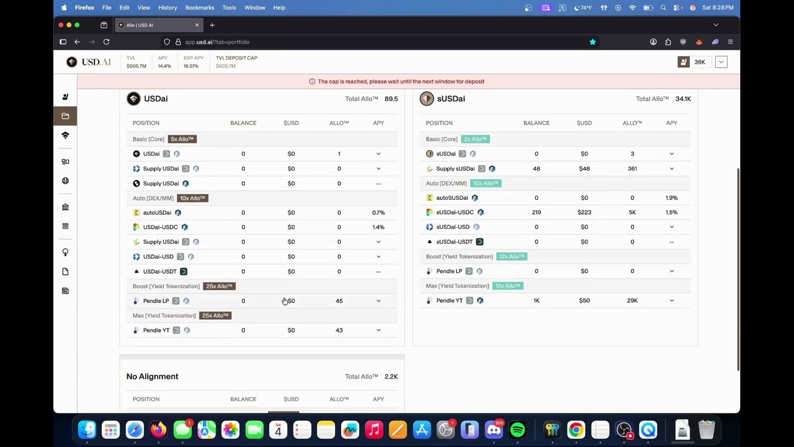Click the seated-person icon atop the sidebar

65,97
